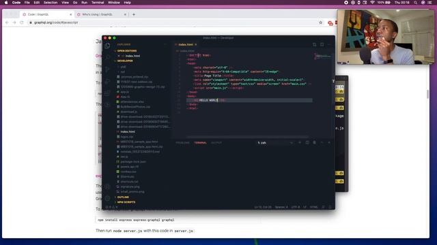Open the Extensions view in activity bar
Screen dimensions: 437x245
(107, 93)
